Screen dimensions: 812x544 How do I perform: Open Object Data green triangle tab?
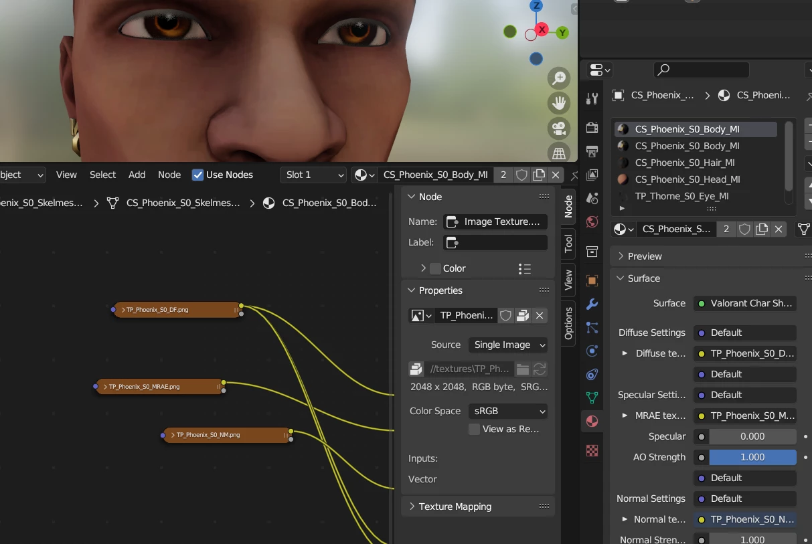[592, 397]
